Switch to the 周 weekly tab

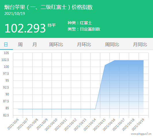pos(20,45)
